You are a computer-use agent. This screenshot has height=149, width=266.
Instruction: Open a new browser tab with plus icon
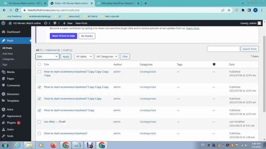(x=145, y=3)
